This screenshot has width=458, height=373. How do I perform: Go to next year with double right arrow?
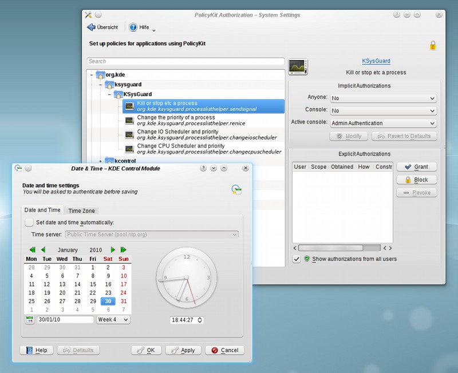[x=123, y=250]
